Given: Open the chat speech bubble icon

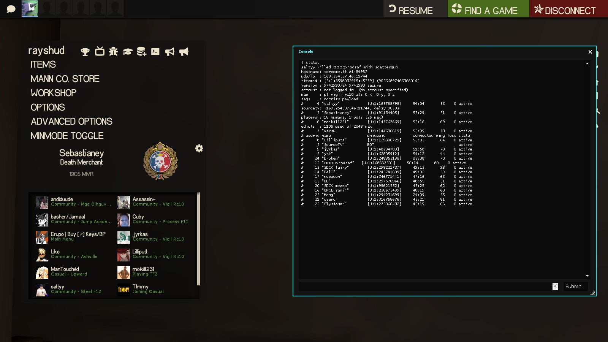Looking at the screenshot, I should coord(11,9).
